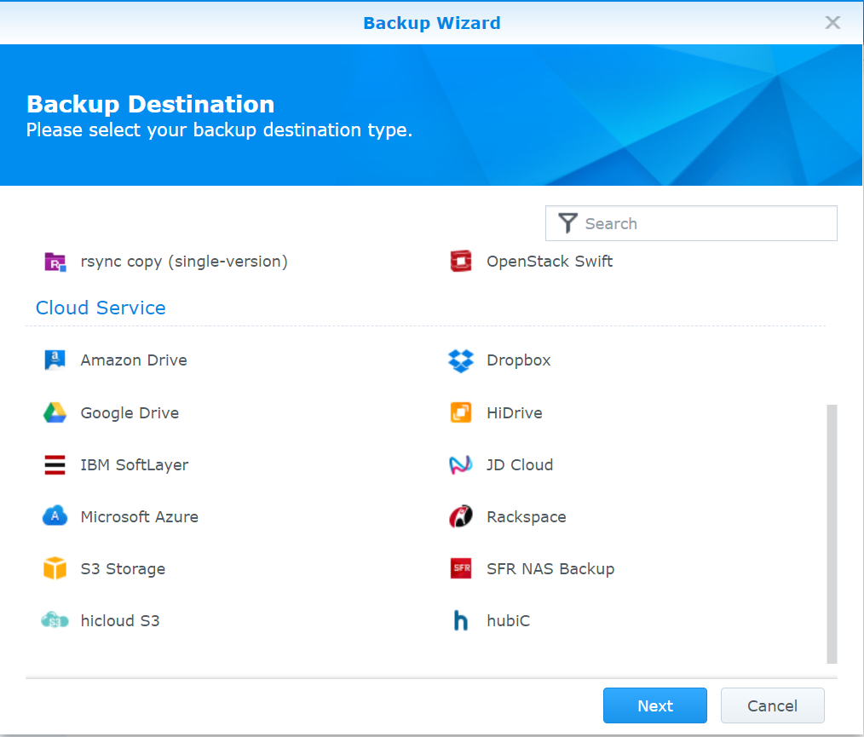Click the S3 Storage box icon
Viewport: 864px width, 737px height.
(55, 569)
